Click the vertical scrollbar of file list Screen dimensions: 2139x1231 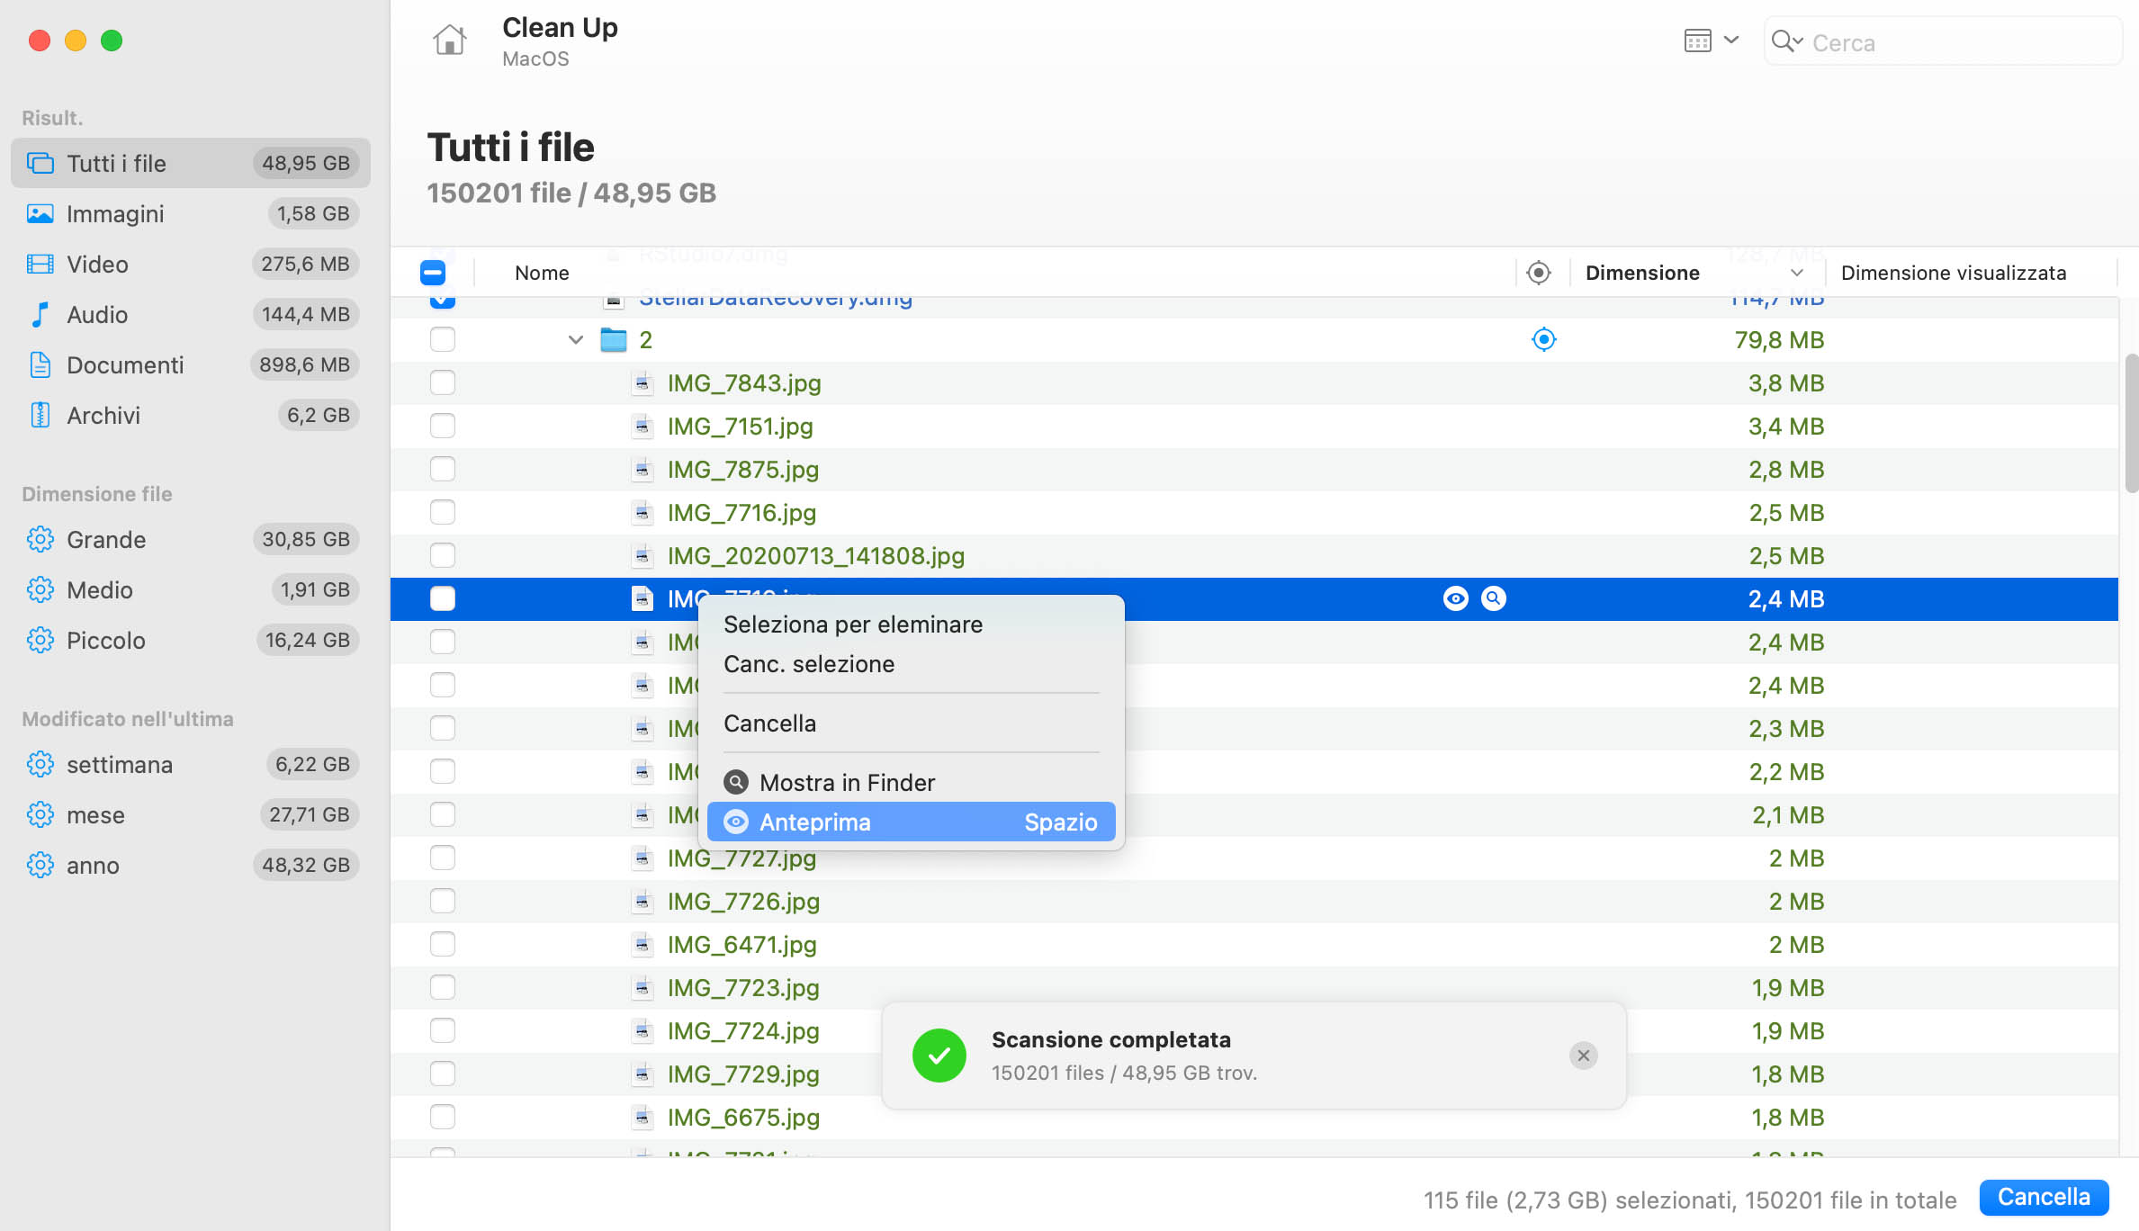tap(2131, 424)
